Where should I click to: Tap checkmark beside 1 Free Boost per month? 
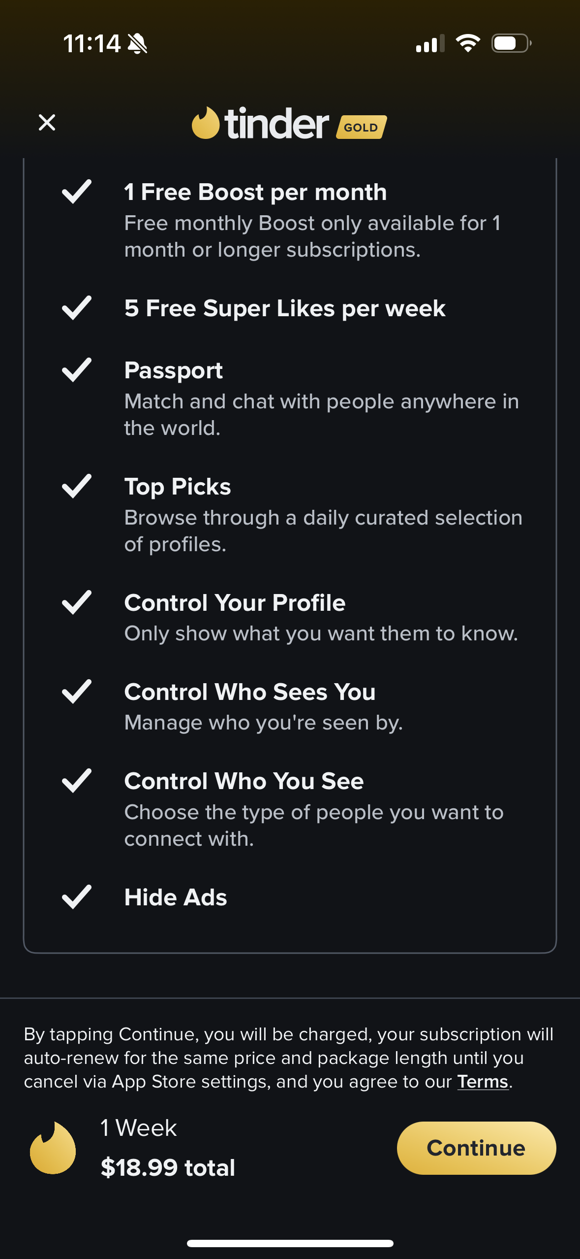pos(77,191)
